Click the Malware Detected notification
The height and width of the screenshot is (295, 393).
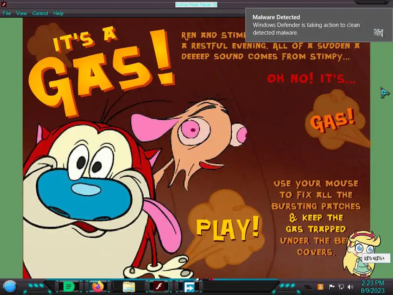pos(319,25)
